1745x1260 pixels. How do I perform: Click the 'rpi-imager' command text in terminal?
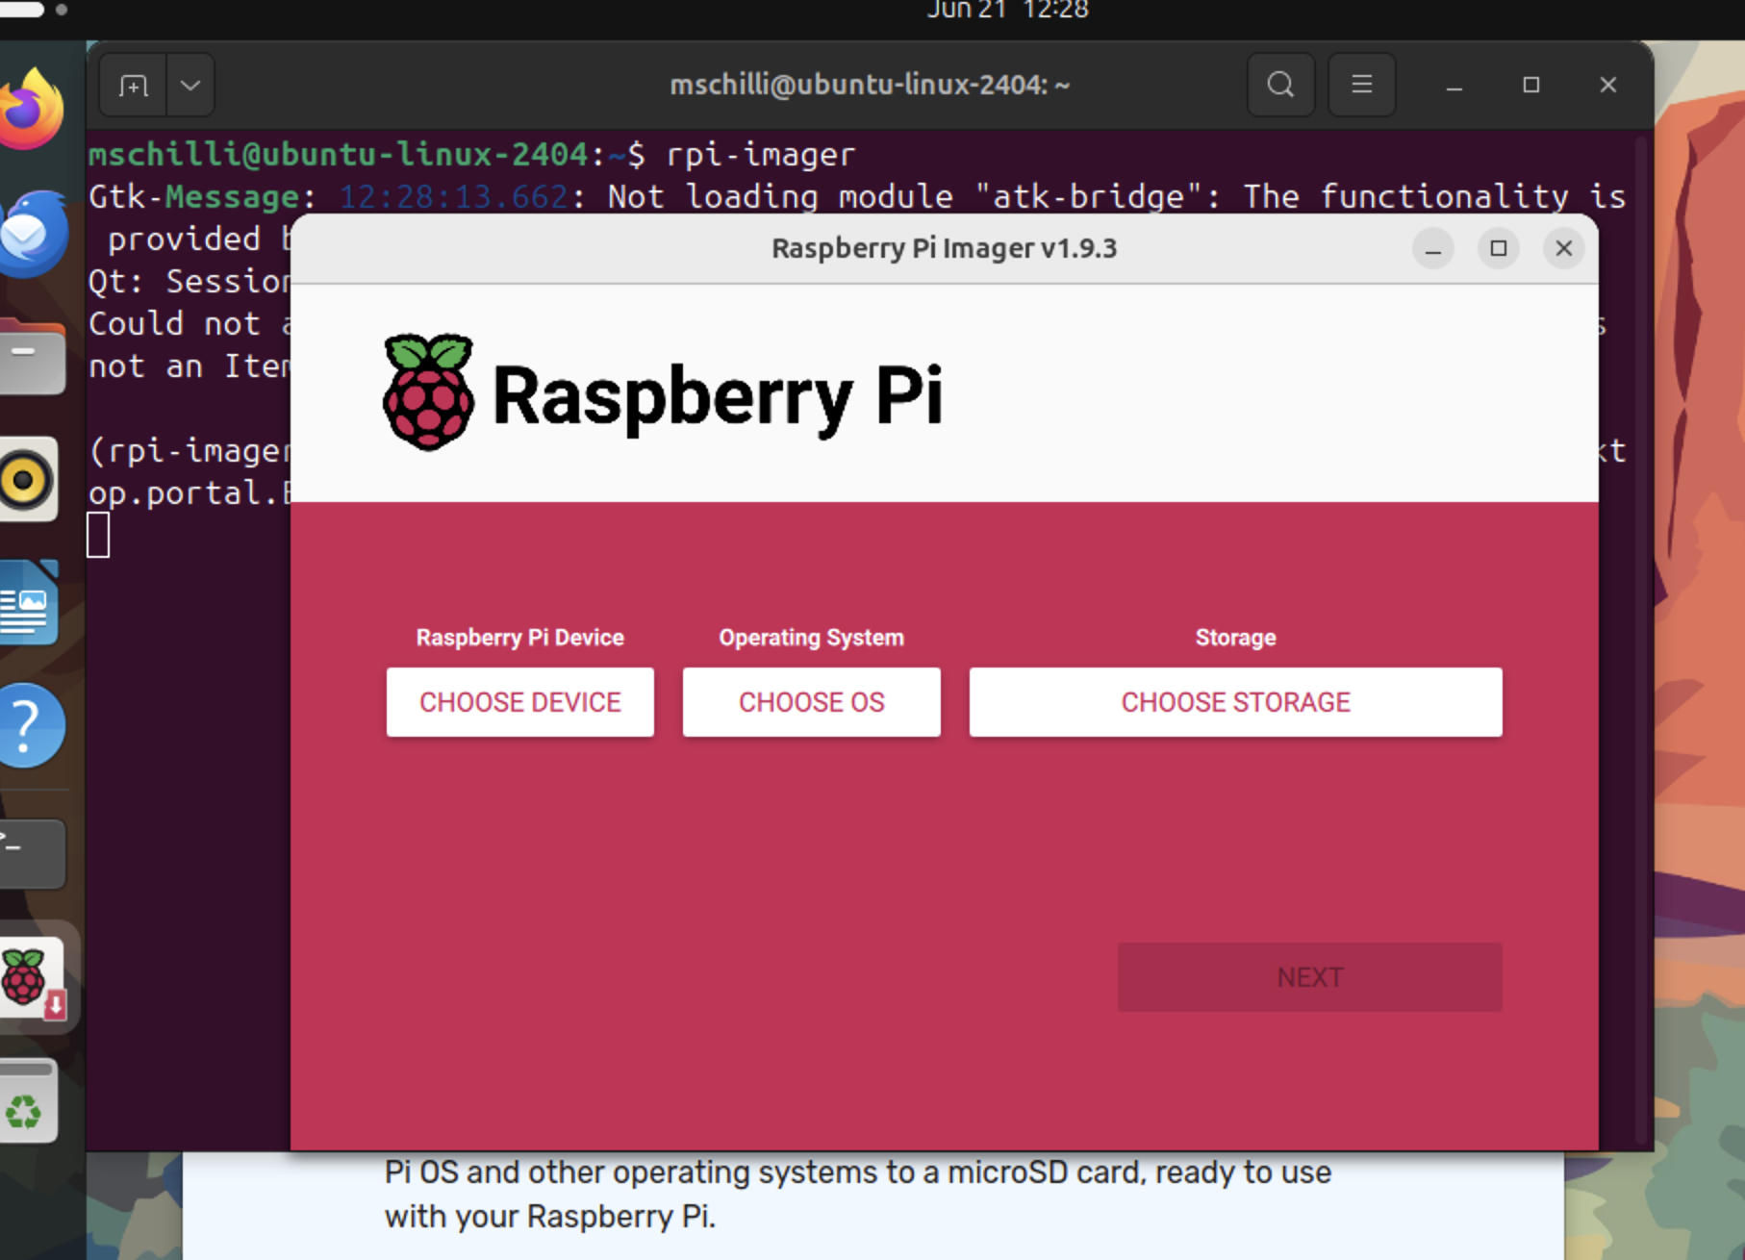coord(760,155)
